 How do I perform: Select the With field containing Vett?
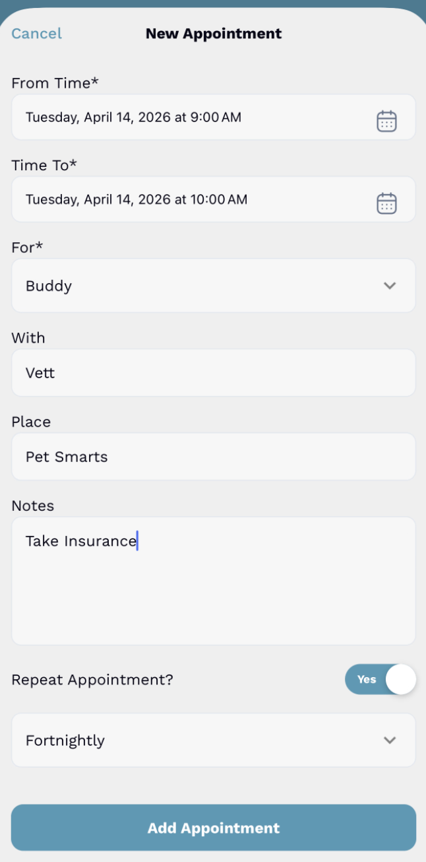pos(213,373)
